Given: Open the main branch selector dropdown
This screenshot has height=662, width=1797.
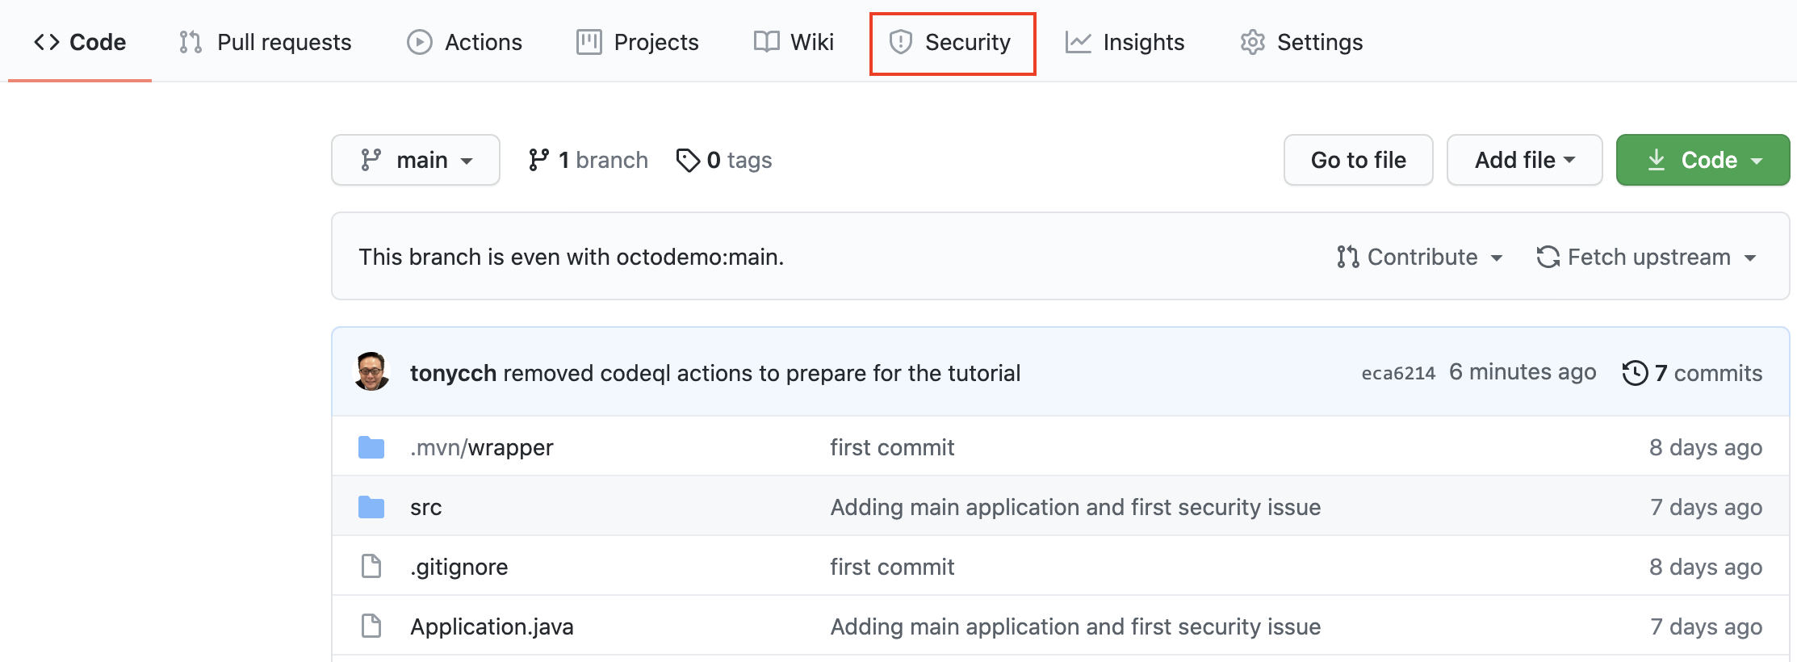Looking at the screenshot, I should point(416,160).
